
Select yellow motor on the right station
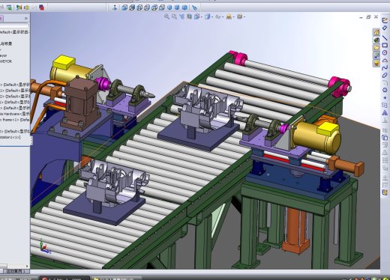coord(316,139)
